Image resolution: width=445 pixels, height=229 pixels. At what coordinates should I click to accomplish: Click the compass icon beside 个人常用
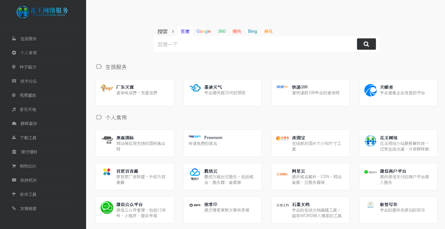pos(14,53)
